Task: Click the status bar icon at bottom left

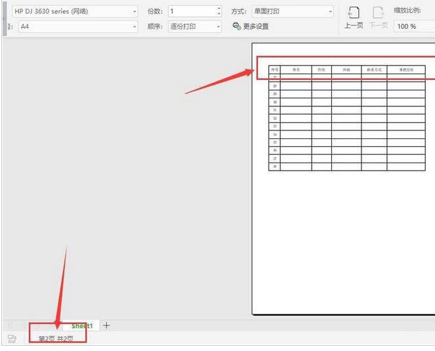Action: (11, 339)
